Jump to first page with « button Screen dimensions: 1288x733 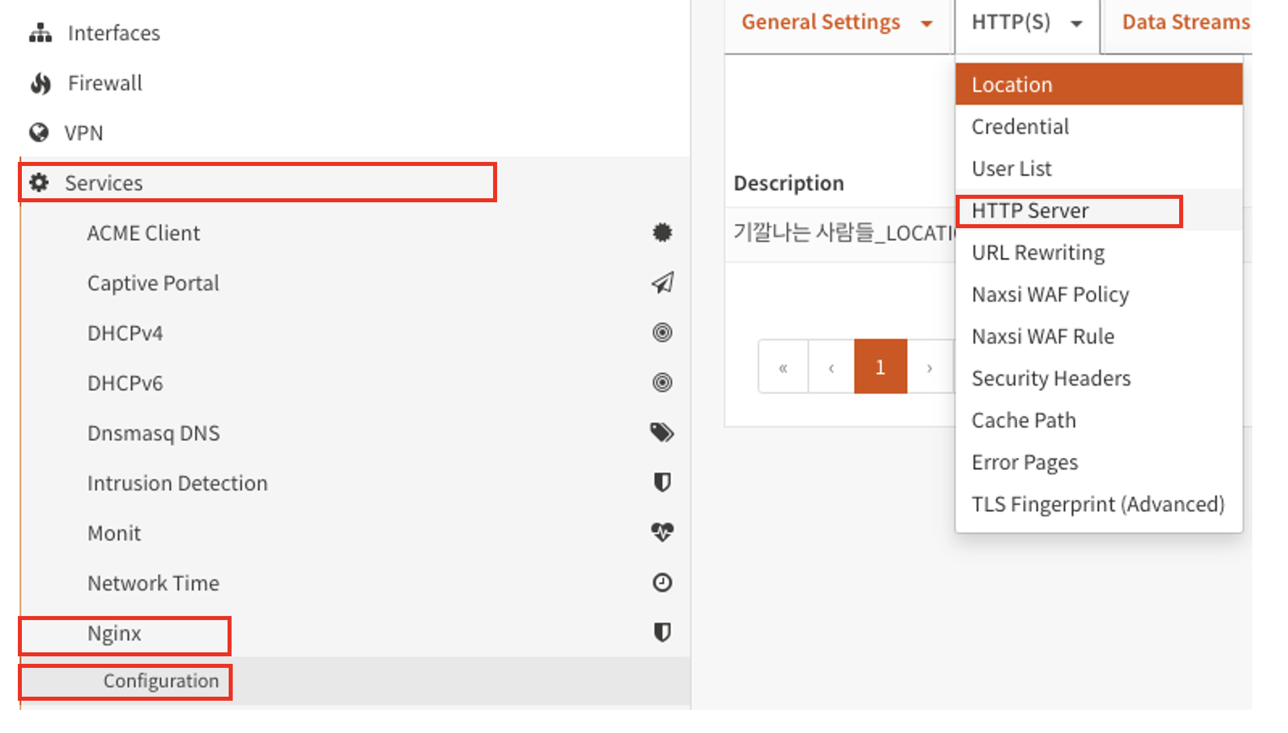tap(783, 367)
